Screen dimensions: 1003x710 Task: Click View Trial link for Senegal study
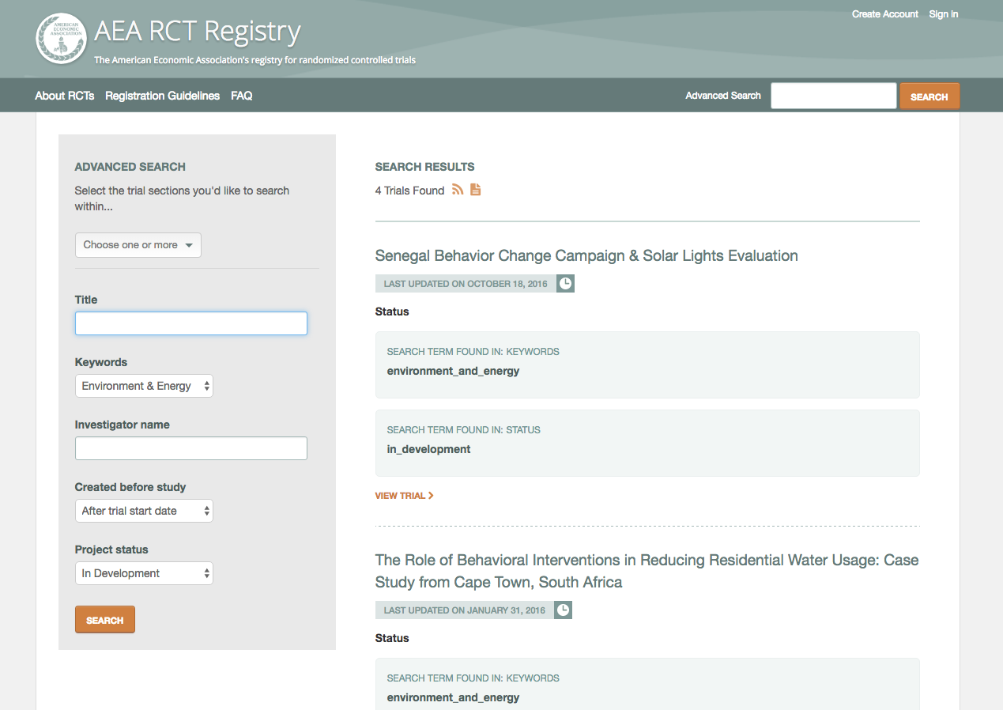(404, 496)
